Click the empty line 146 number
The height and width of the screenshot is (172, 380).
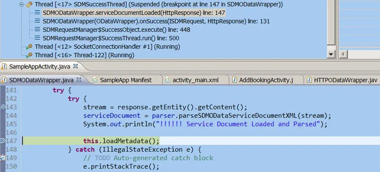(11, 132)
